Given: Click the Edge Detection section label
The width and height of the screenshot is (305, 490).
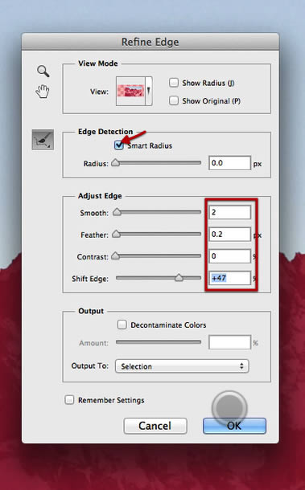Looking at the screenshot, I should click(105, 132).
